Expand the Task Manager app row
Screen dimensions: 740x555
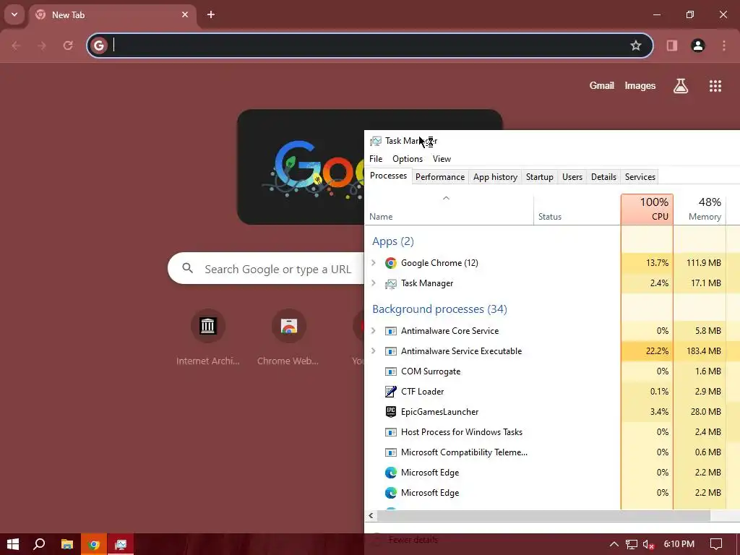(x=374, y=283)
